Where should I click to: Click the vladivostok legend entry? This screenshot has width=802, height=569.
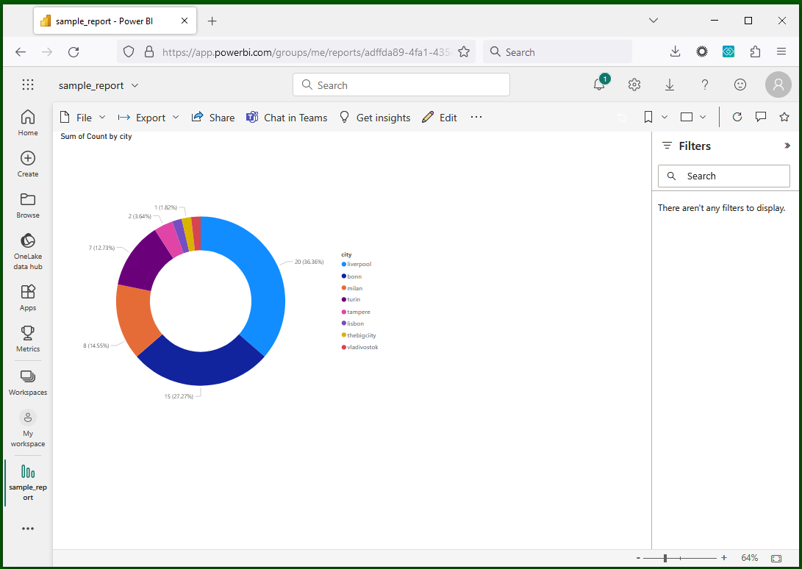[x=360, y=348]
